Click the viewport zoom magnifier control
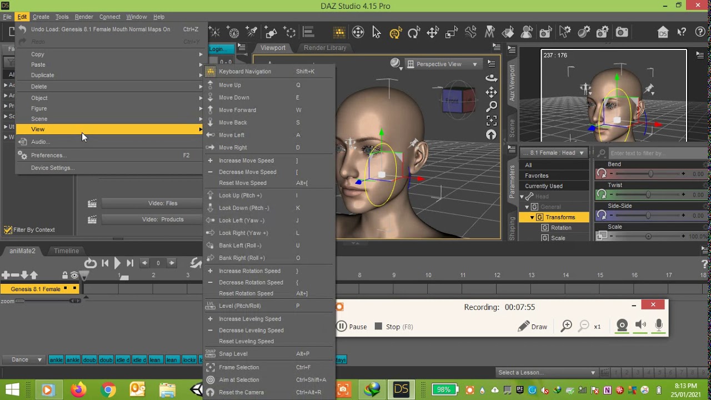The width and height of the screenshot is (711, 400). (x=491, y=106)
